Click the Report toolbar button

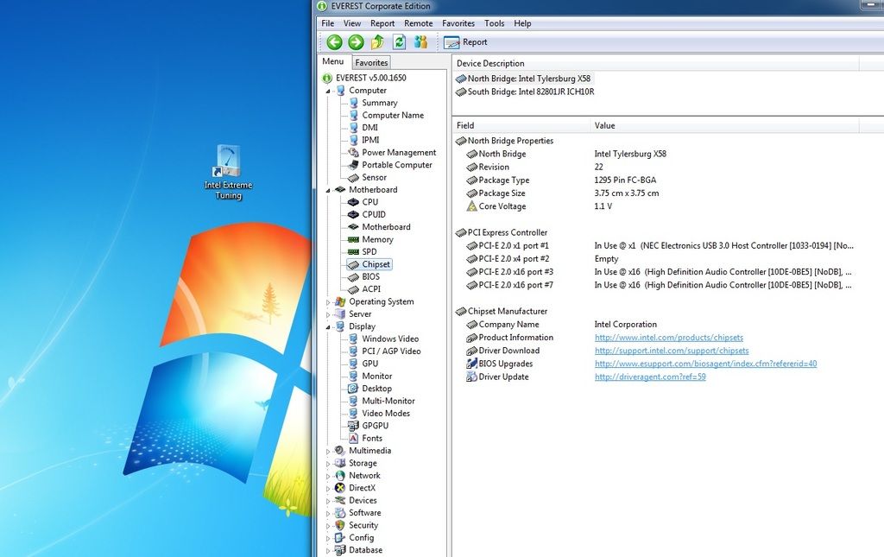coord(465,42)
